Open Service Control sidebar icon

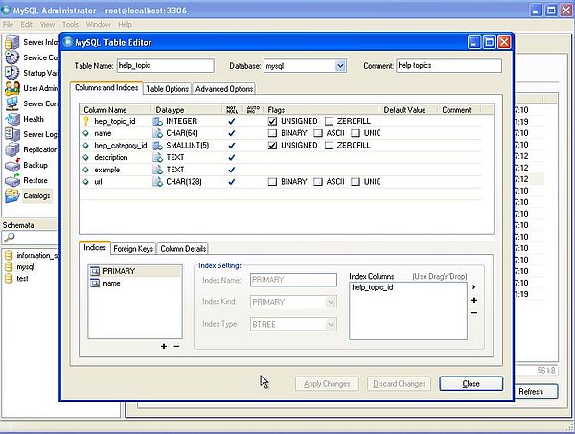[11, 57]
